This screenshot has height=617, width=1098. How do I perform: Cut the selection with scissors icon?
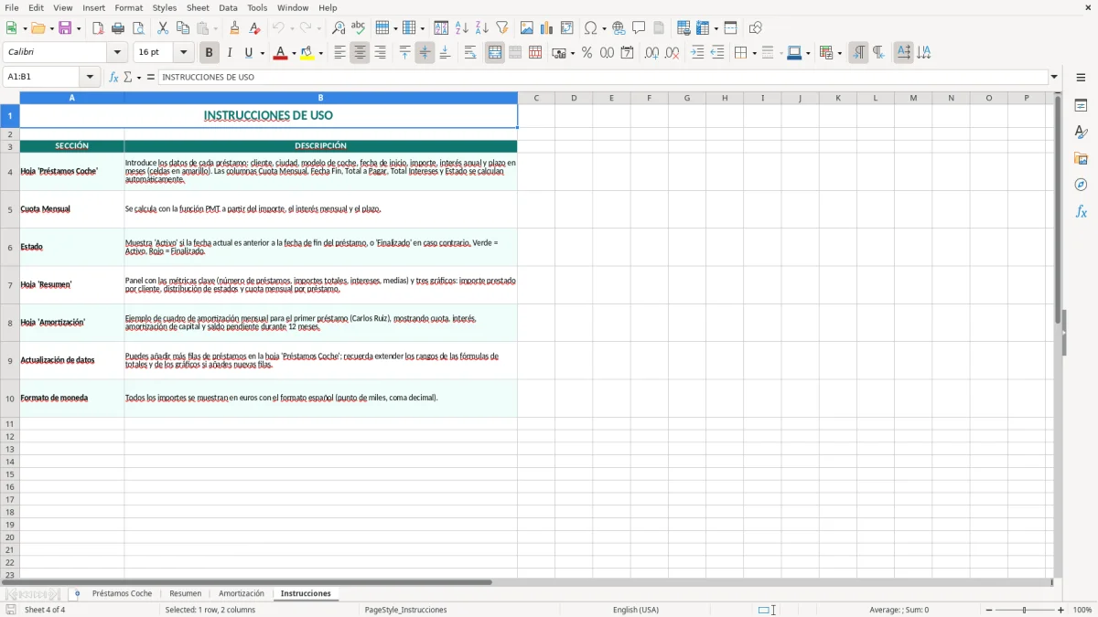[163, 28]
